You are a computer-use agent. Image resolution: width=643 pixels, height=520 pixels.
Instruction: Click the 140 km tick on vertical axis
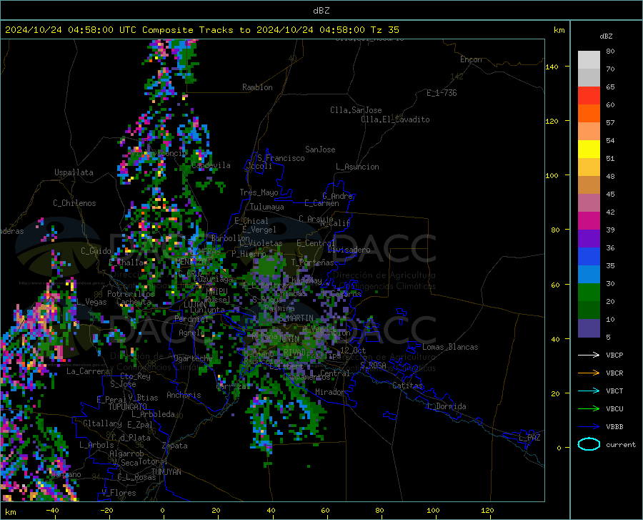click(x=552, y=67)
